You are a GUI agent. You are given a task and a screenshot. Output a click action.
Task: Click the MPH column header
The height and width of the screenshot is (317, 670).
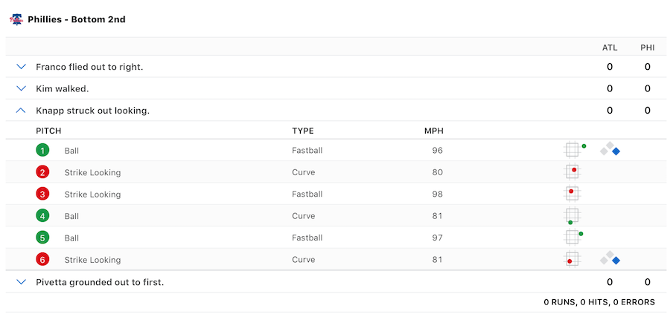pyautogui.click(x=433, y=131)
